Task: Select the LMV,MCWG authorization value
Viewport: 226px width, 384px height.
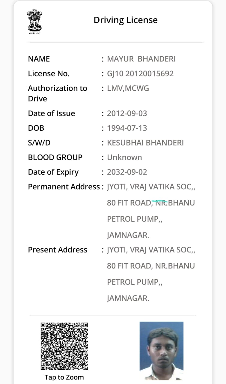Action: pos(128,88)
